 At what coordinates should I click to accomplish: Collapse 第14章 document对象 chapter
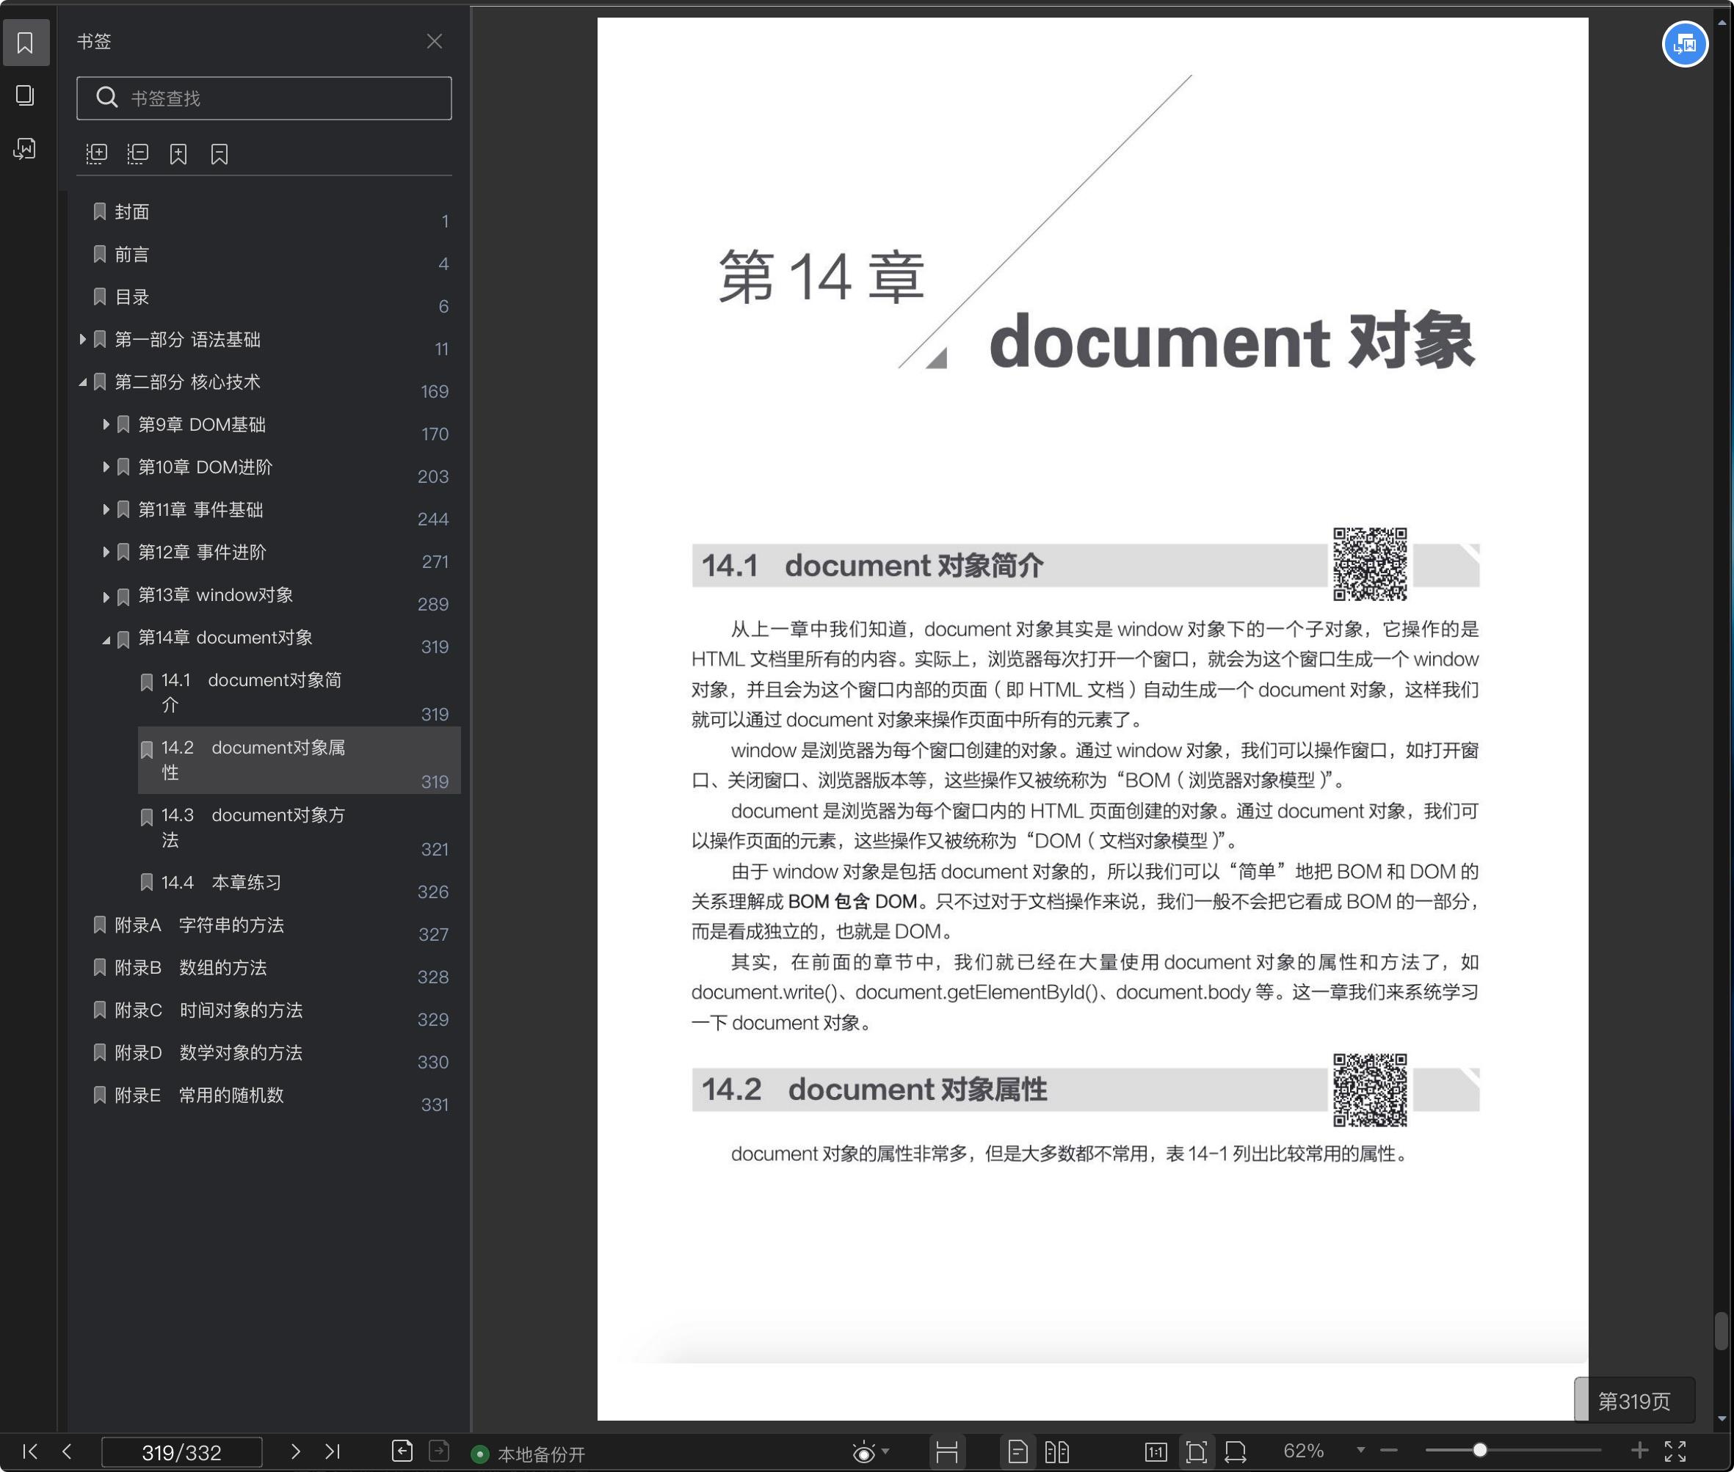click(x=106, y=639)
